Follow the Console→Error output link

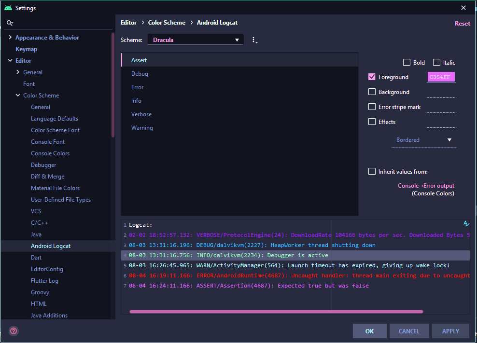click(426, 186)
